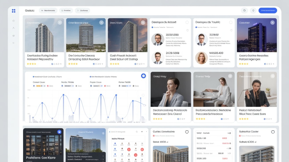289x162 pixels.
Task: Click the notification bell icon in top bar
Action: [253, 10]
